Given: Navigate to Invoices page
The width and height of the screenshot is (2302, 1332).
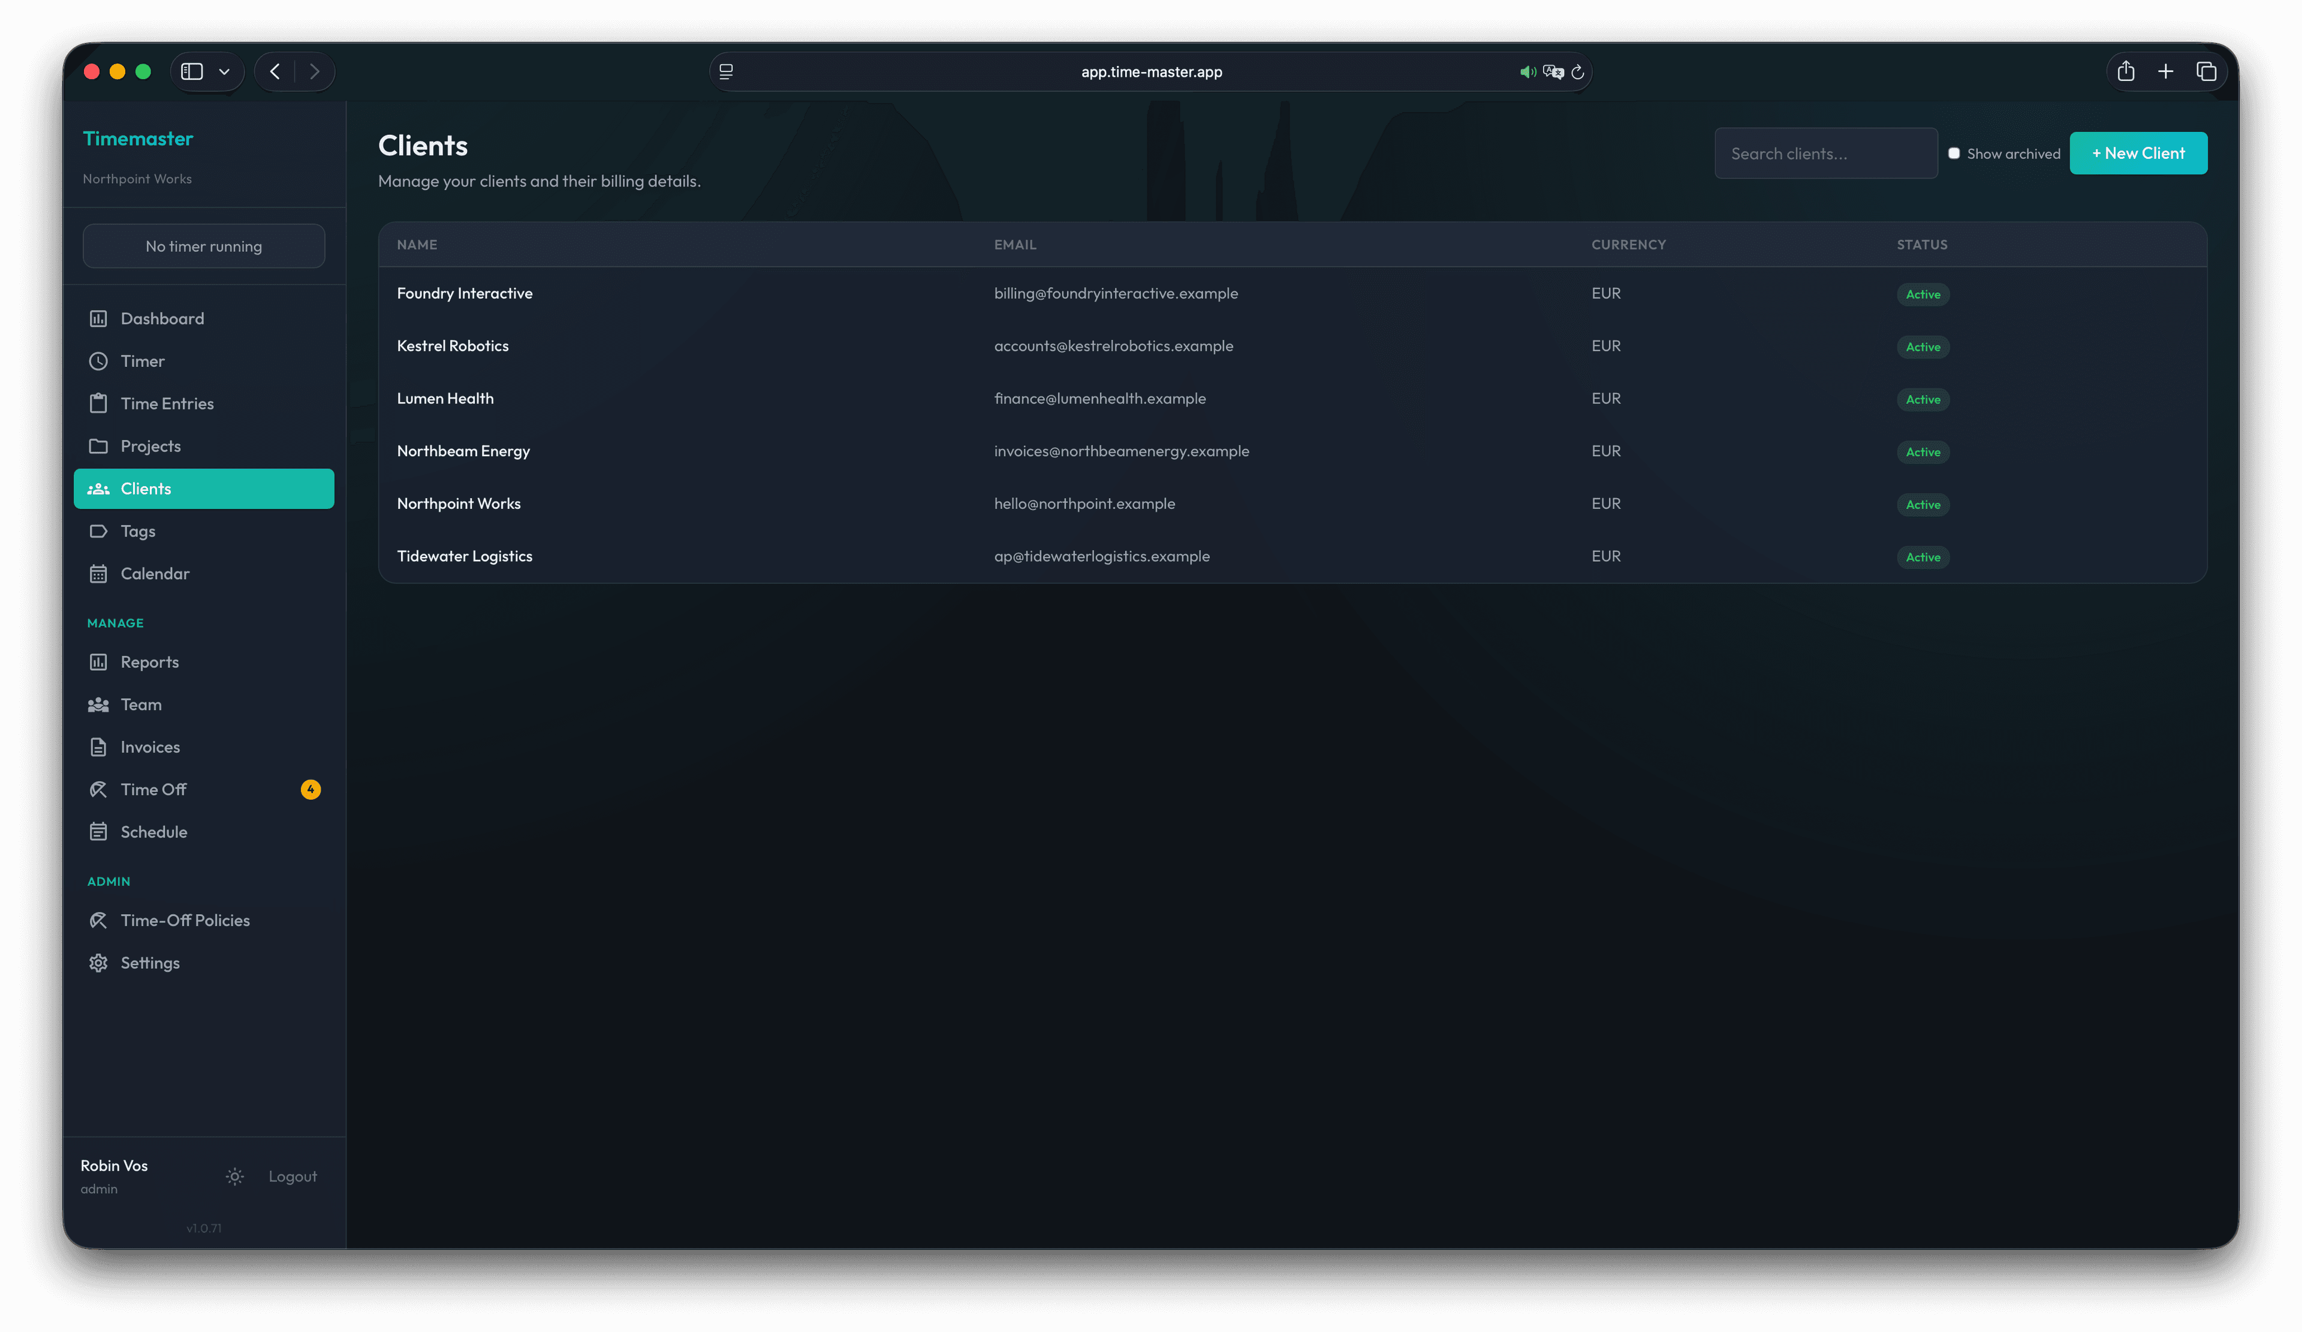Looking at the screenshot, I should tap(204, 748).
